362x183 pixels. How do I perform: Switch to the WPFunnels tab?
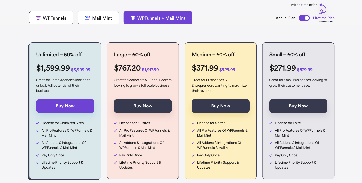[x=51, y=18]
